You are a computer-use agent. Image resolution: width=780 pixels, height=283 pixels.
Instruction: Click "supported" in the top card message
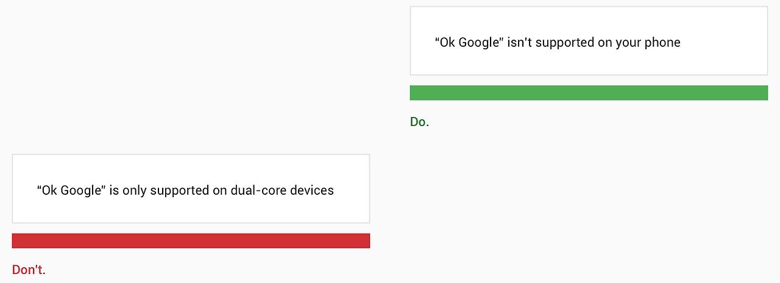(564, 43)
